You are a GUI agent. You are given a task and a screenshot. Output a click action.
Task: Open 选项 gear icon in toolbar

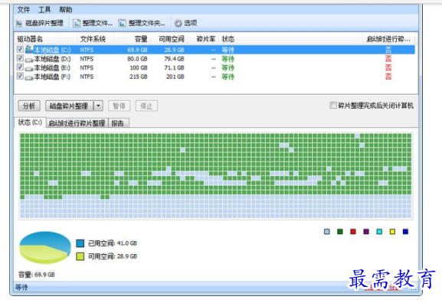coord(178,23)
